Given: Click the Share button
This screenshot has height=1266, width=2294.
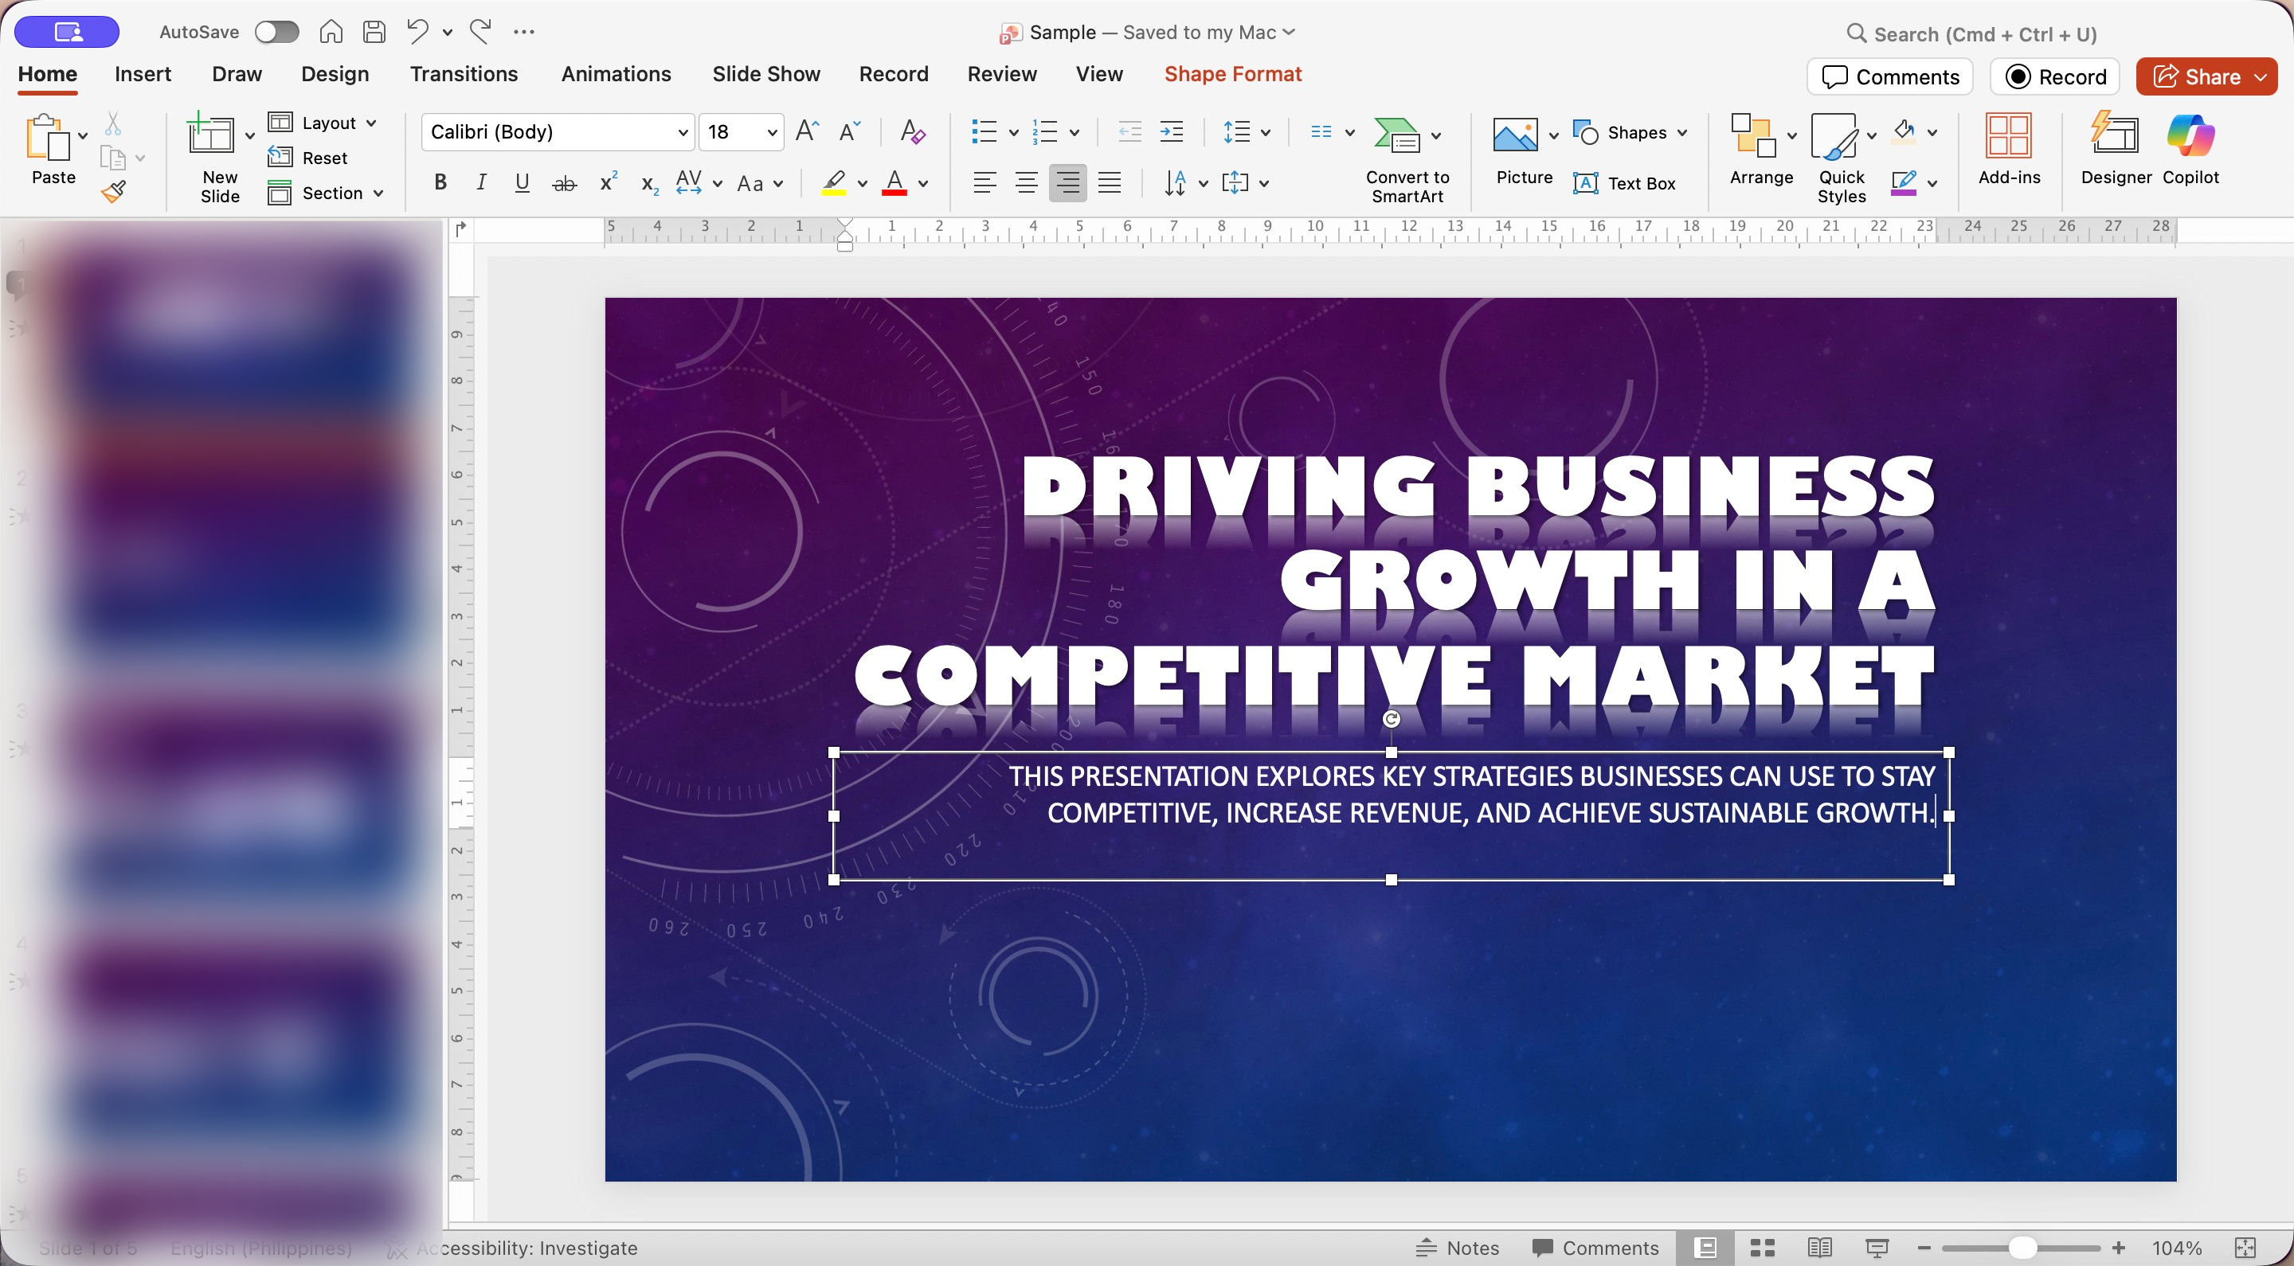Looking at the screenshot, I should click(x=2195, y=76).
